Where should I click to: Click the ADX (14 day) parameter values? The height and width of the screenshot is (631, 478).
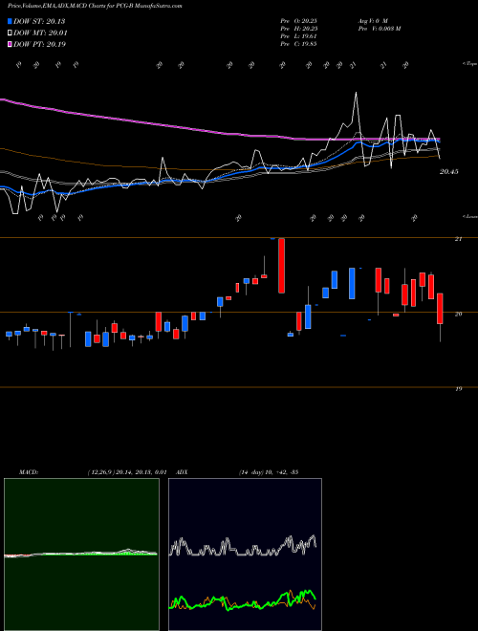(x=269, y=472)
